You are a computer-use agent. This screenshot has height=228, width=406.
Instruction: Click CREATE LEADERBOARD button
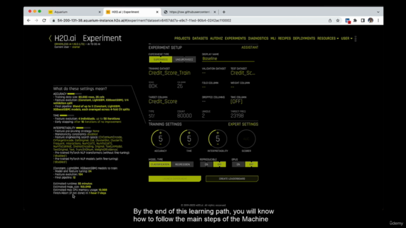tap(232, 179)
